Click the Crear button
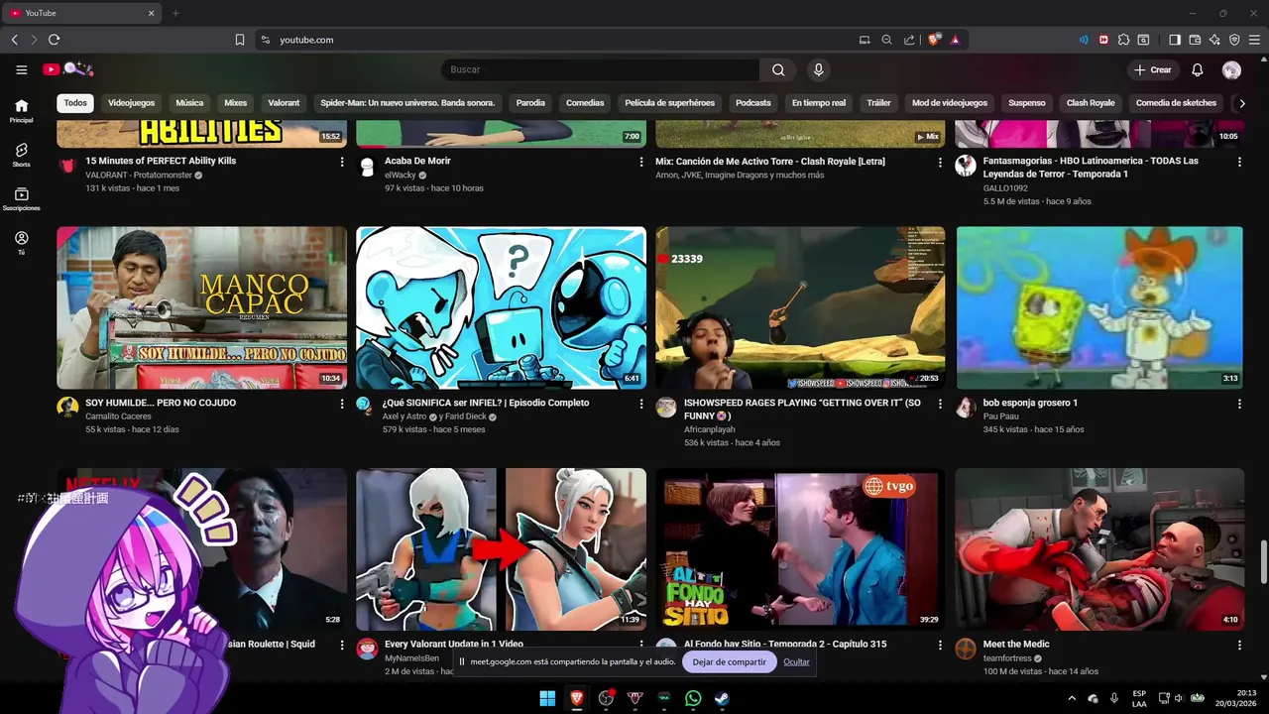This screenshot has height=714, width=1269. [1153, 69]
